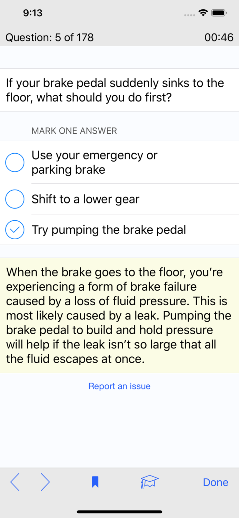Choose the 'Shift to a lower gear' option
The image size is (239, 518).
coord(86,199)
